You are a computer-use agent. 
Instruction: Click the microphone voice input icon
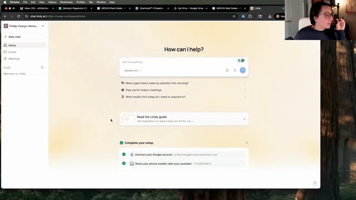pos(235,70)
